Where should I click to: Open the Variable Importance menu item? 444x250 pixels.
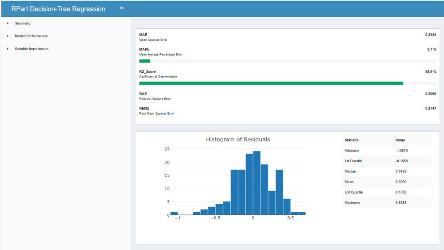pos(32,49)
